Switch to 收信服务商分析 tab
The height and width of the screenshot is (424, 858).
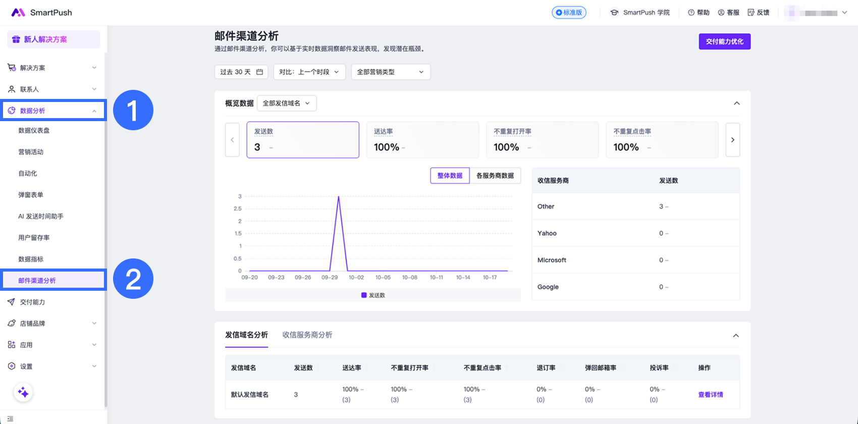pyautogui.click(x=307, y=335)
